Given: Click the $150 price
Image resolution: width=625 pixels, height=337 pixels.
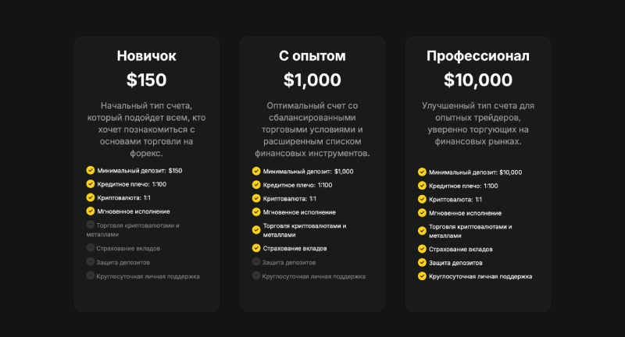Looking at the screenshot, I should click(146, 80).
